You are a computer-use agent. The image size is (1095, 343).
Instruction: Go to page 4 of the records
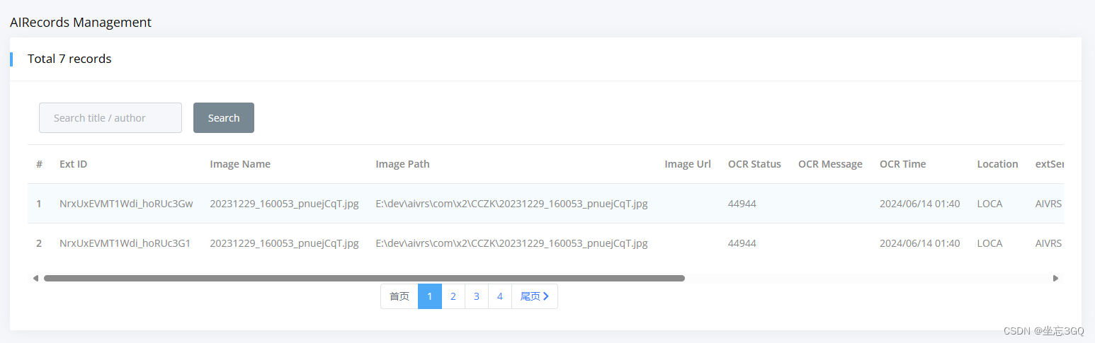tap(500, 296)
